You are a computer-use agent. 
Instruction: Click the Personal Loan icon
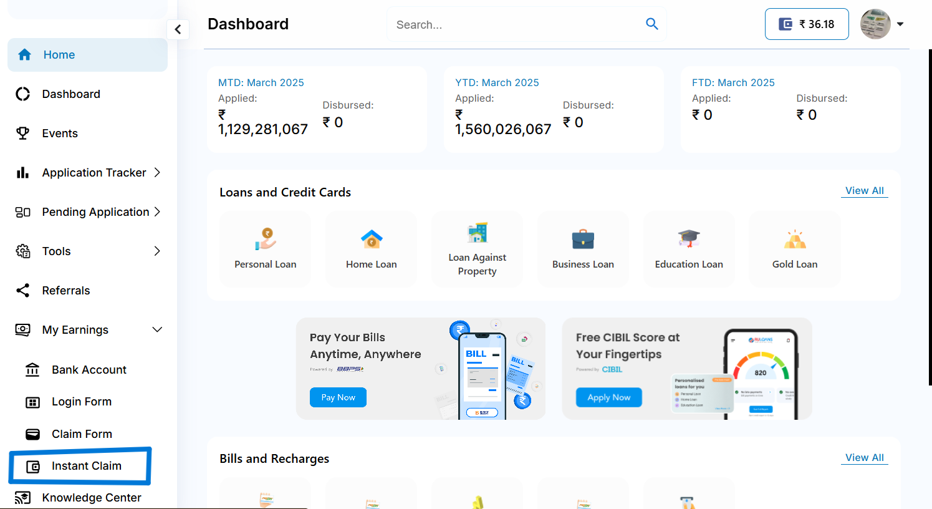pos(266,239)
